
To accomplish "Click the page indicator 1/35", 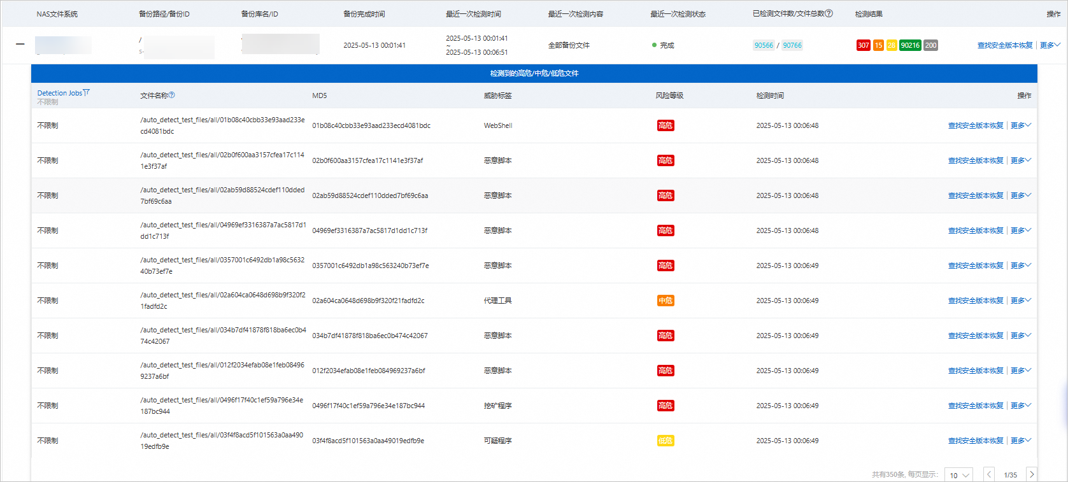I will (1011, 475).
